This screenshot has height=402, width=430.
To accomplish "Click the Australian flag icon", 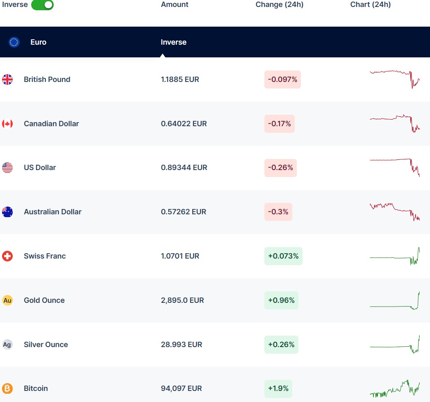I will pyautogui.click(x=7, y=212).
